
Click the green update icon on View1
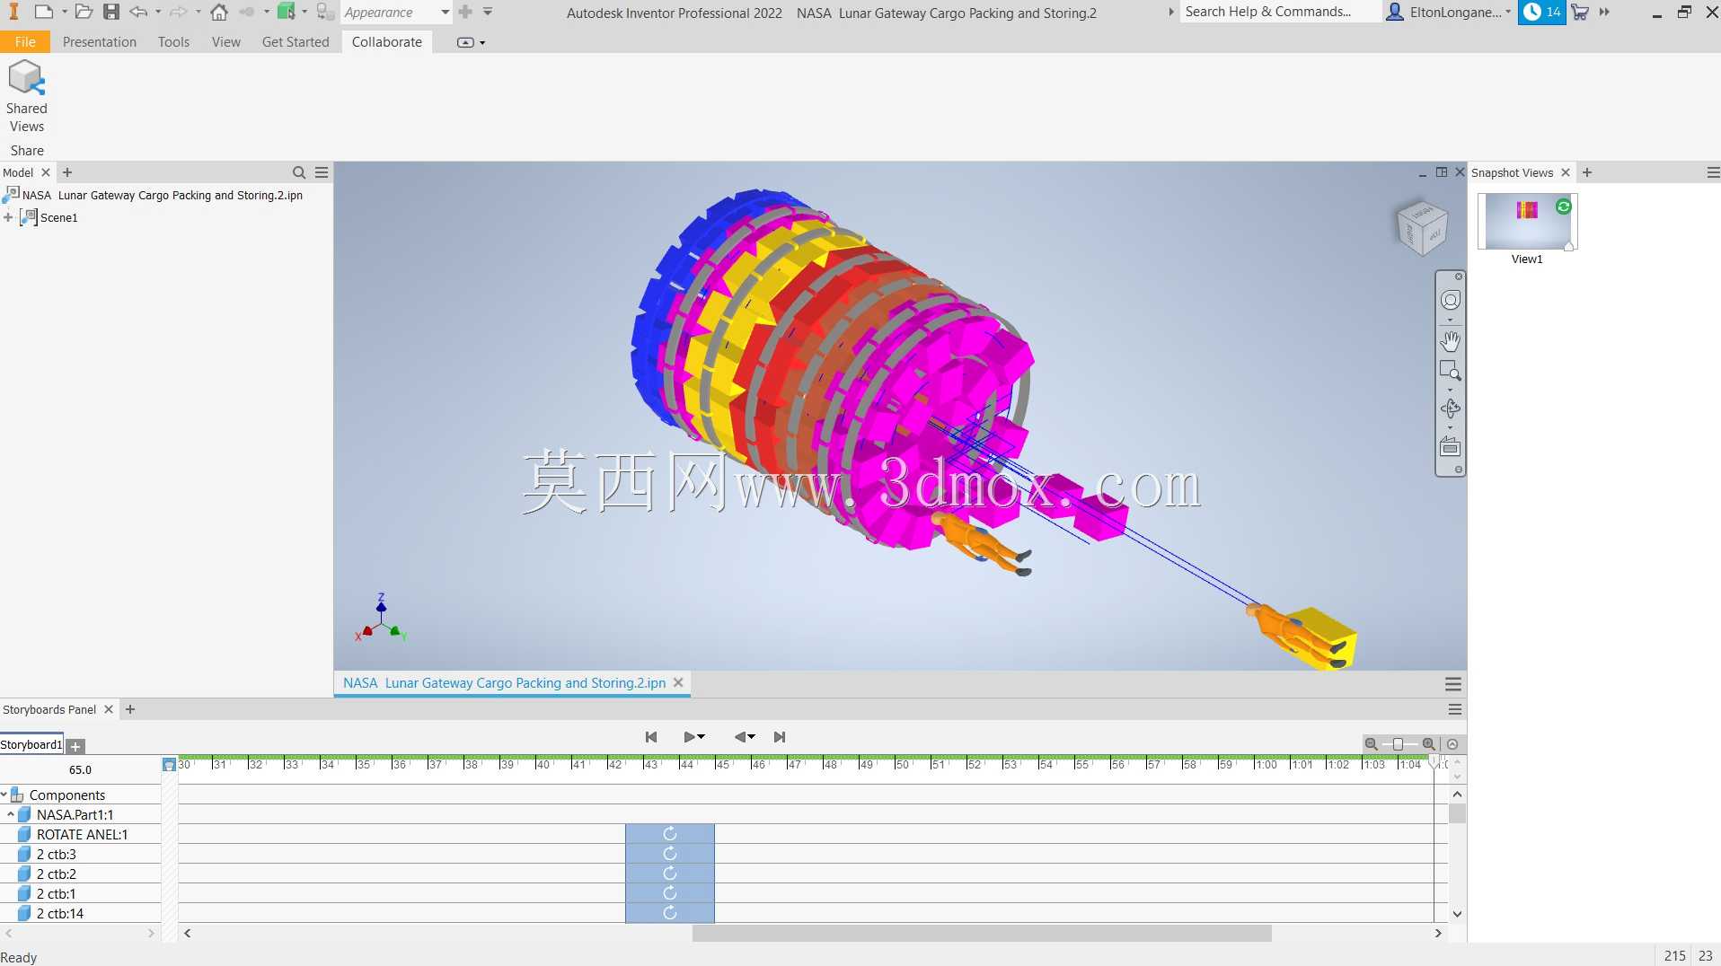point(1564,206)
